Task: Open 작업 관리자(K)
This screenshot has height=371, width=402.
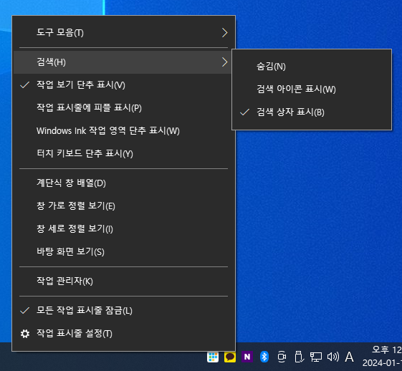Action: [123, 281]
